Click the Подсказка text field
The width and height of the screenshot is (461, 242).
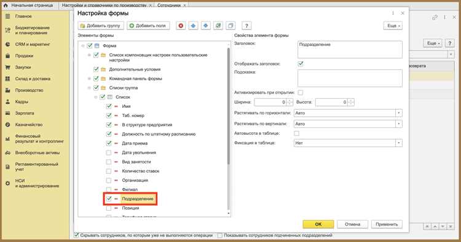point(350,78)
